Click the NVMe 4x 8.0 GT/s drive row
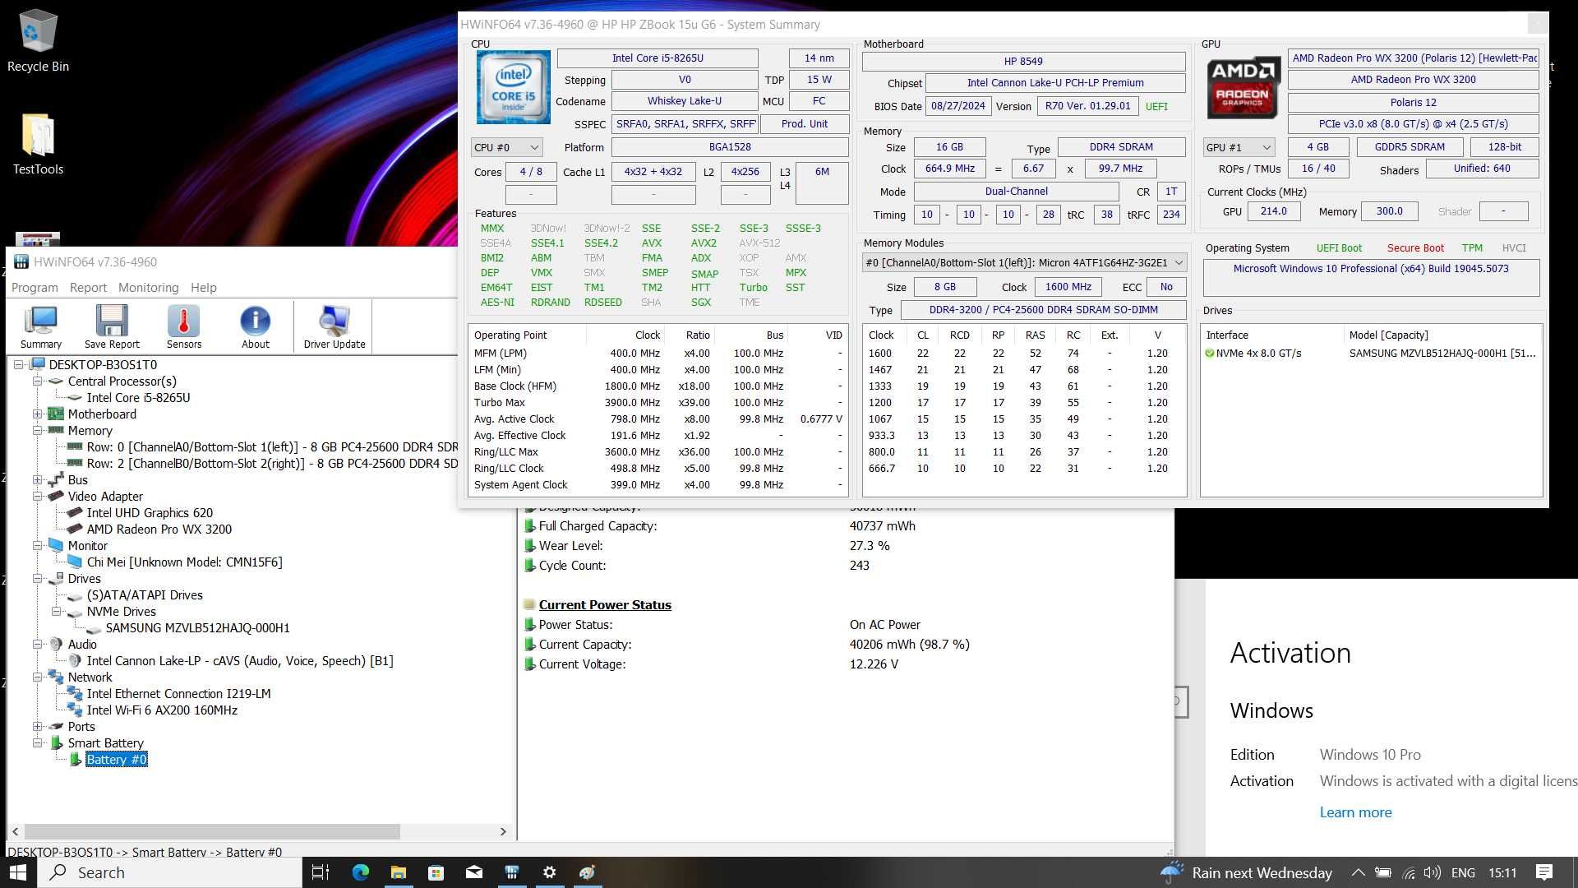Screen dimensions: 1578x888 click(x=1370, y=353)
